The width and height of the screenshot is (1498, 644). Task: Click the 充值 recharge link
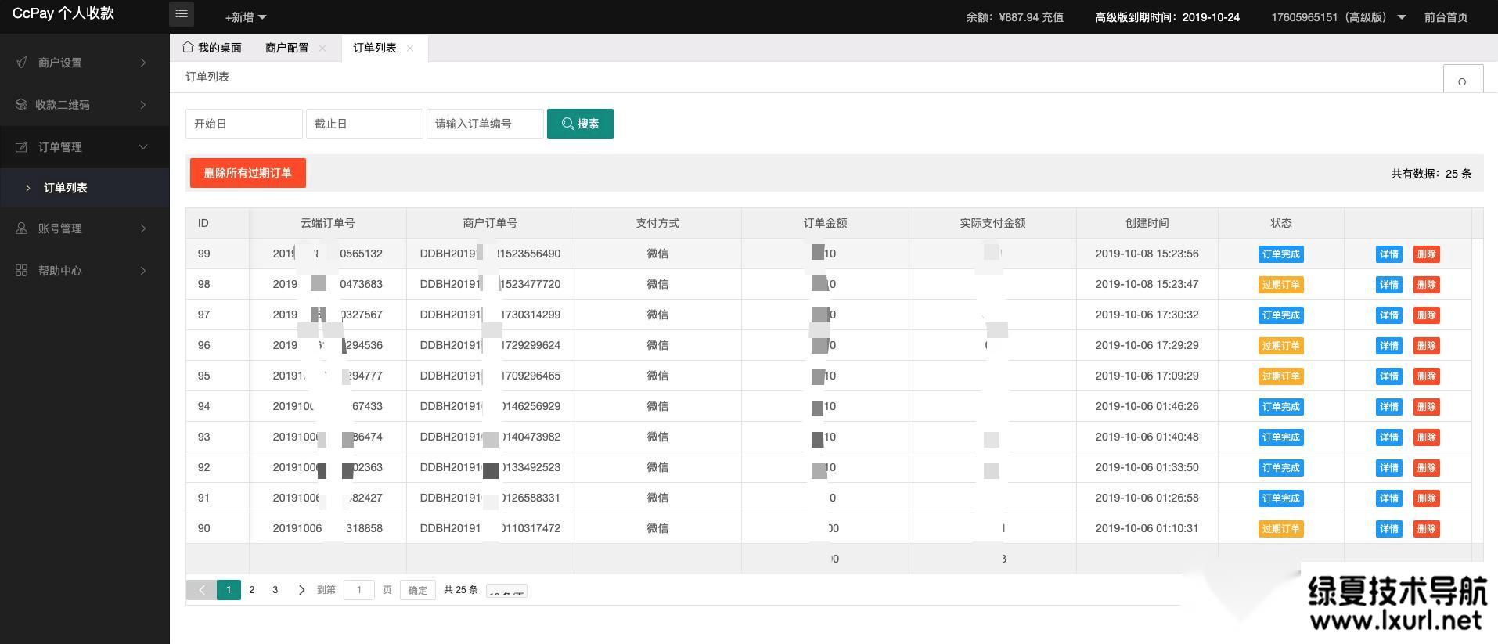pos(1052,16)
